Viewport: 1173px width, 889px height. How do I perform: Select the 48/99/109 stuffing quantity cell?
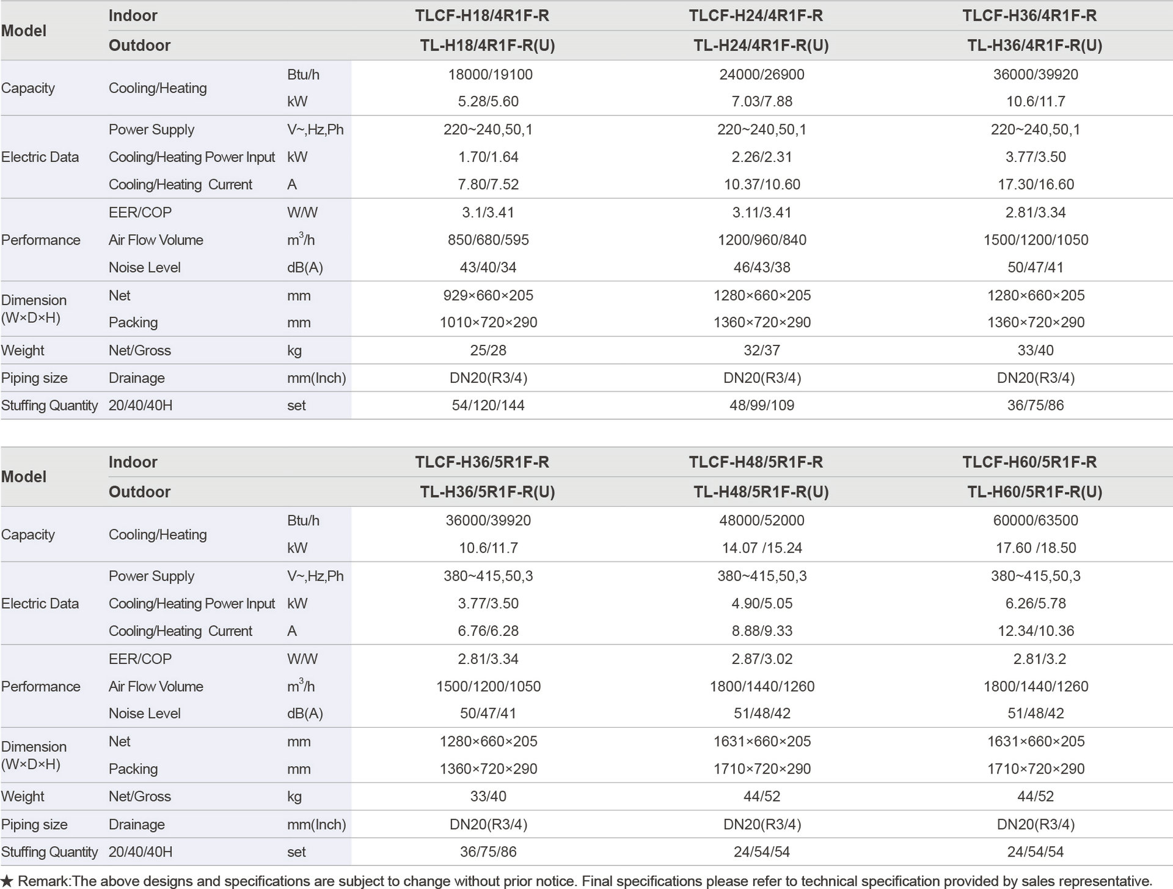(762, 406)
